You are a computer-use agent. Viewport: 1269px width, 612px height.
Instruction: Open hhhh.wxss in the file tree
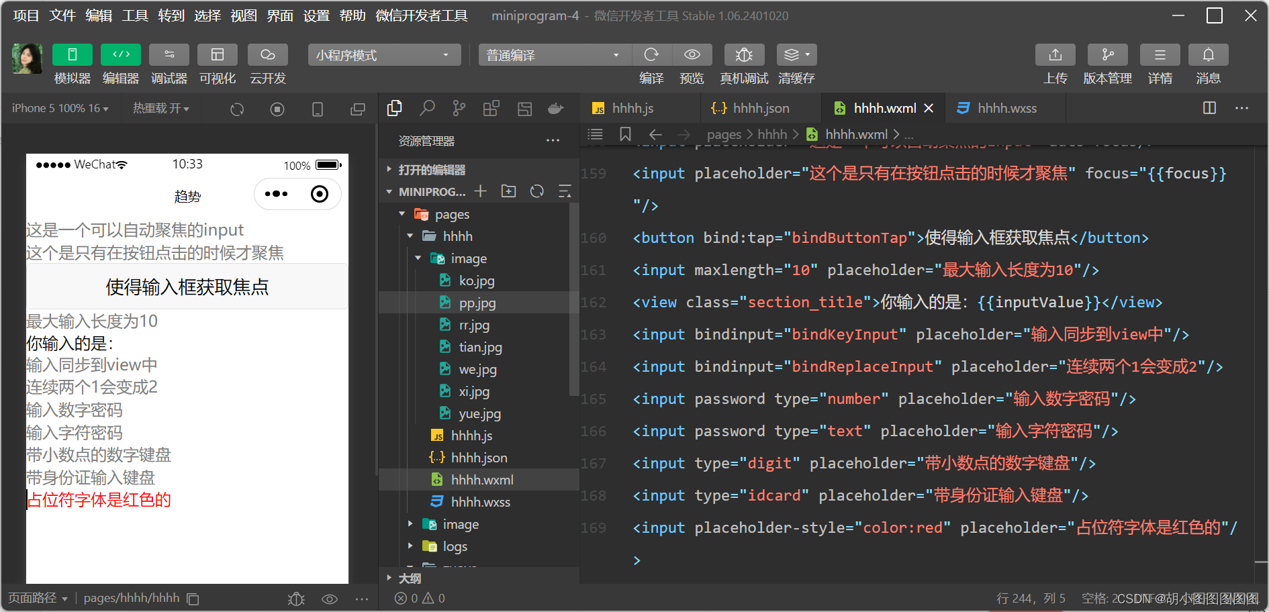[x=480, y=502]
